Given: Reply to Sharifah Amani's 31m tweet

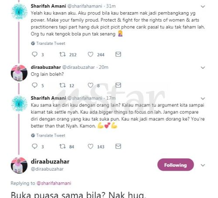Looking at the screenshot, I should 34,54.
